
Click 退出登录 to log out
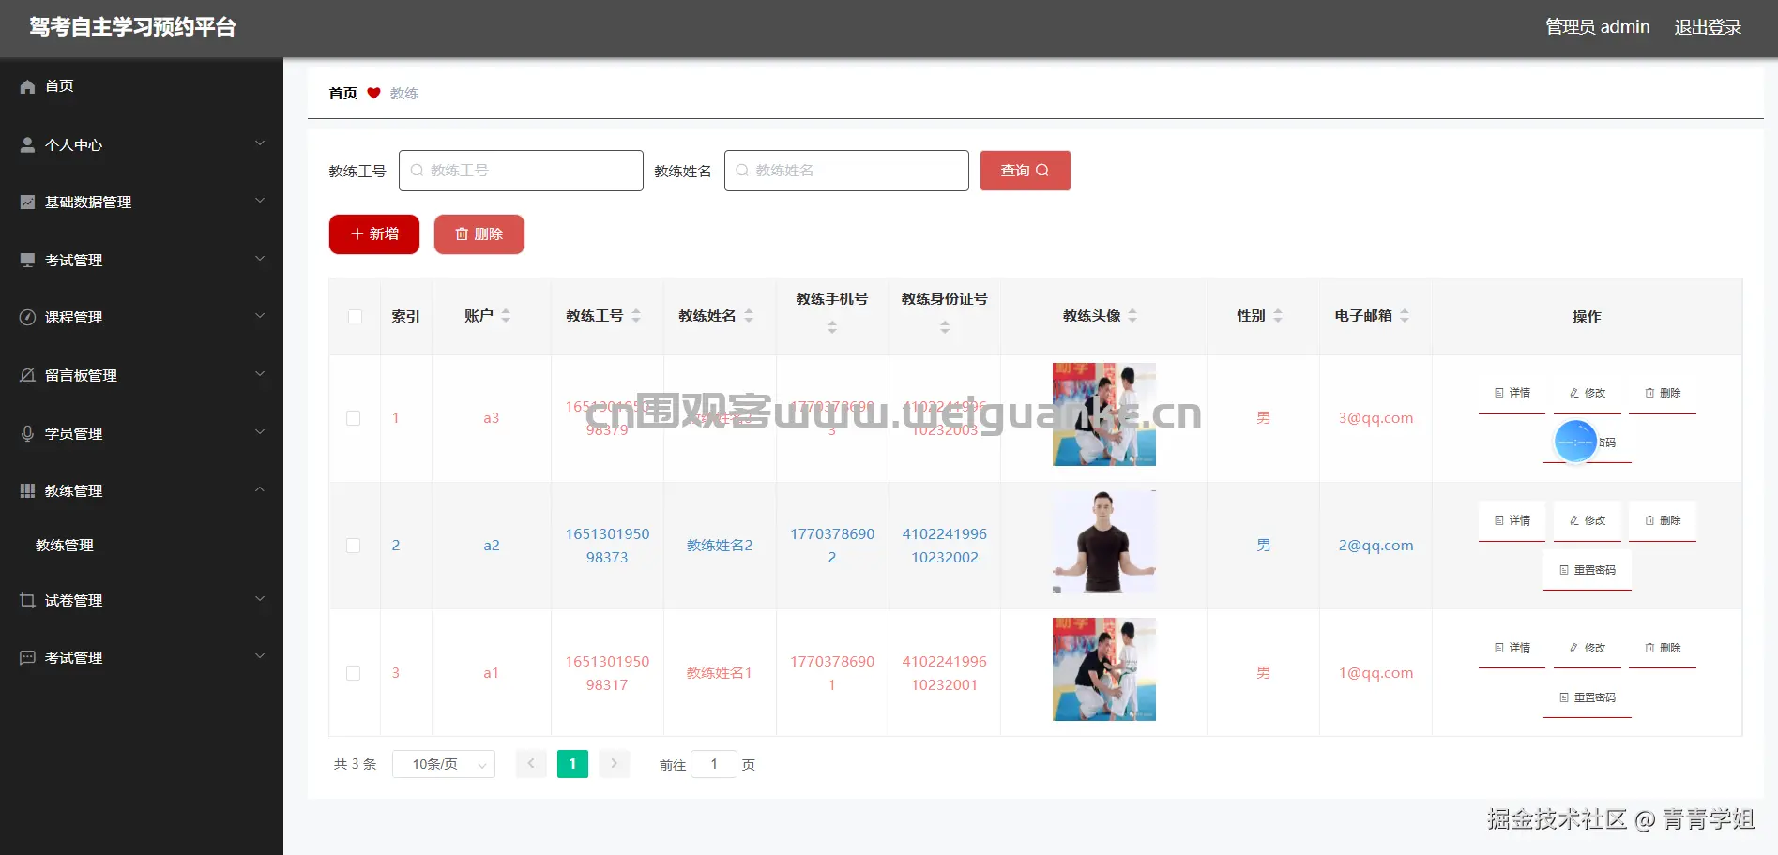tap(1708, 27)
